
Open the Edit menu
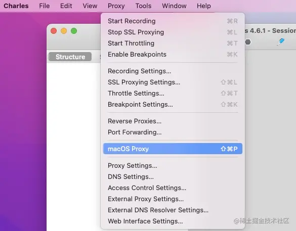click(66, 6)
